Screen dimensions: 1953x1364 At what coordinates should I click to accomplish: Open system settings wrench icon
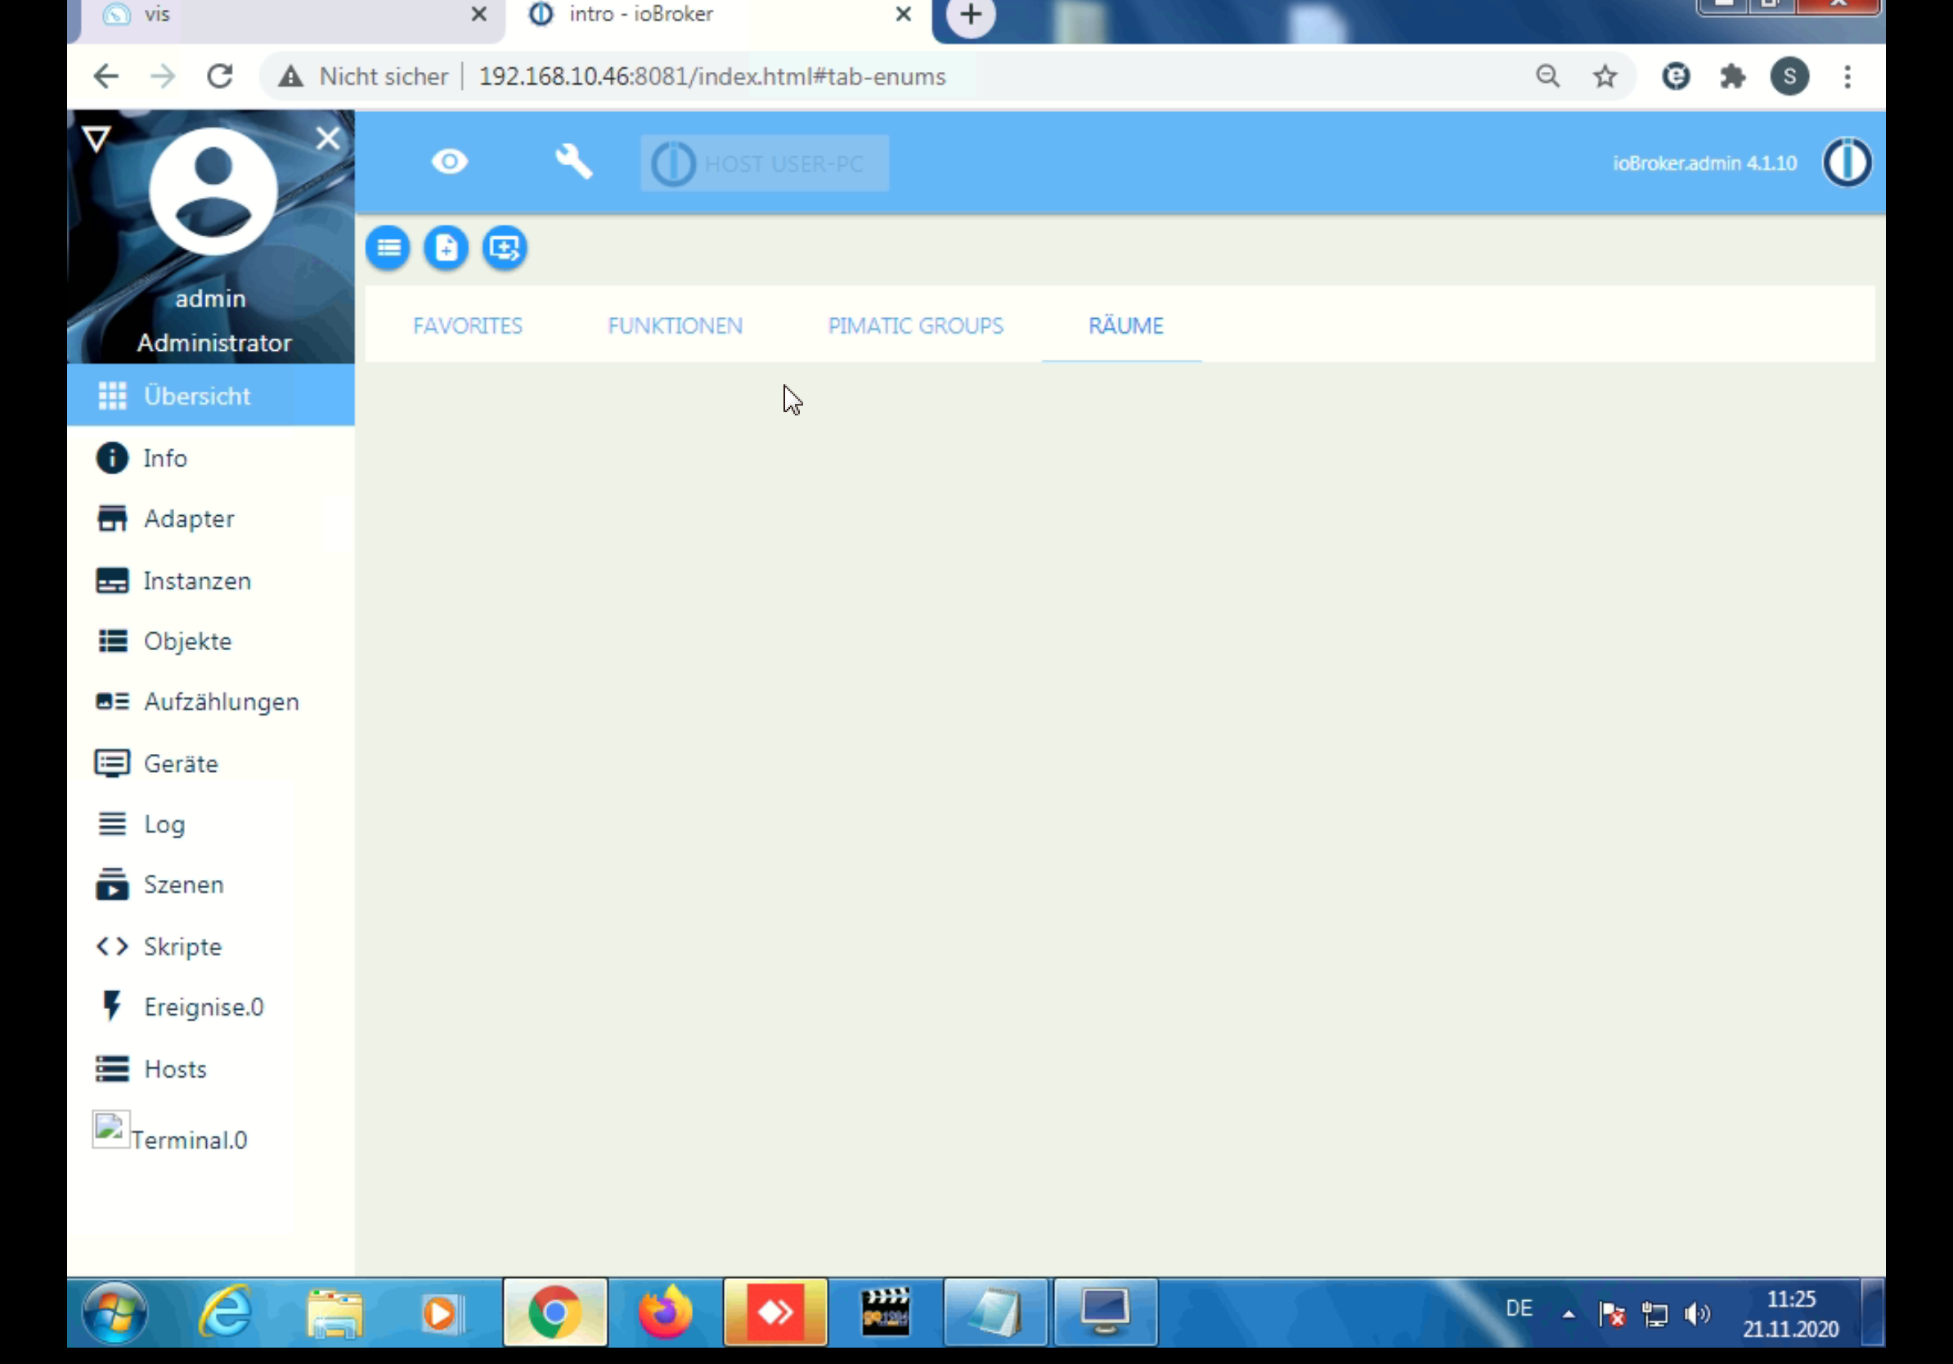[573, 162]
